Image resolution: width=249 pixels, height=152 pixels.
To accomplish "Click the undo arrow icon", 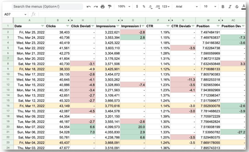I will [89, 7].
